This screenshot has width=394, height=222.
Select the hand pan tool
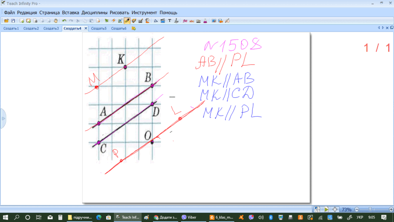(x=55, y=21)
